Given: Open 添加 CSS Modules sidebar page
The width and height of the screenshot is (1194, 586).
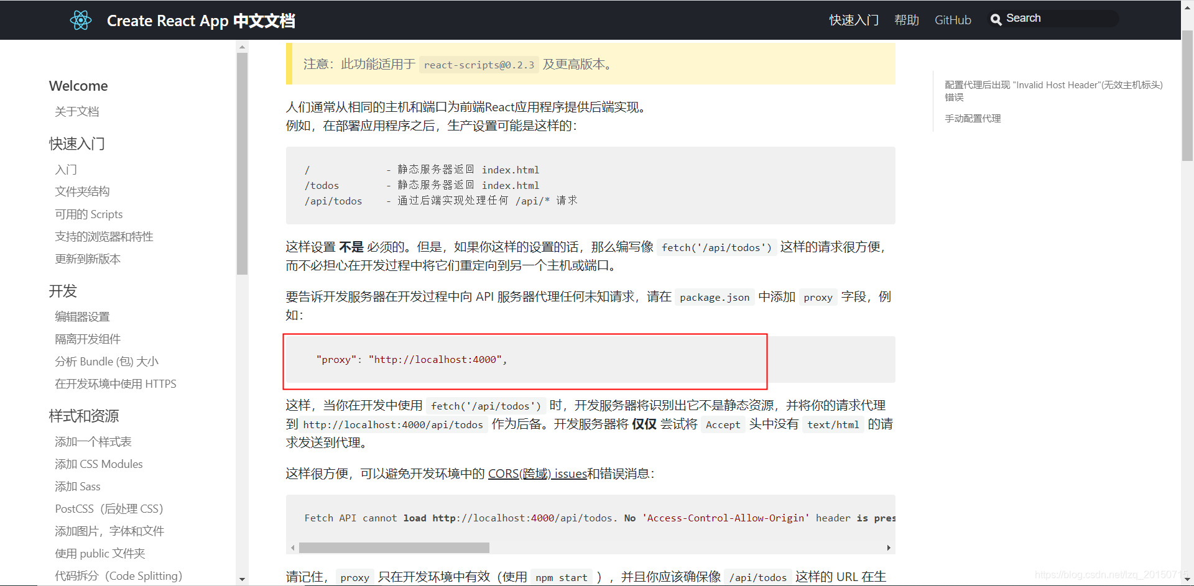Looking at the screenshot, I should click(x=99, y=464).
